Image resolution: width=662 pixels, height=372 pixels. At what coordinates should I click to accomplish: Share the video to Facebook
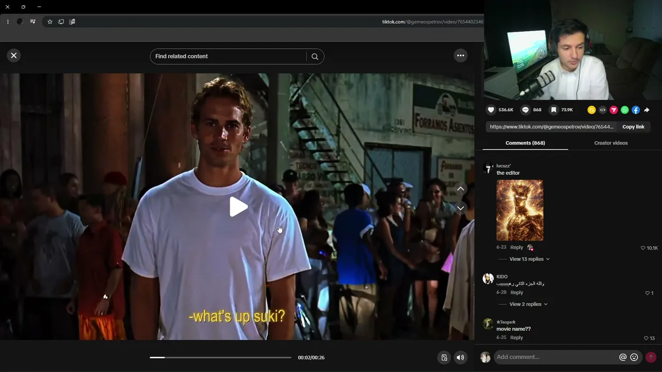click(636, 110)
